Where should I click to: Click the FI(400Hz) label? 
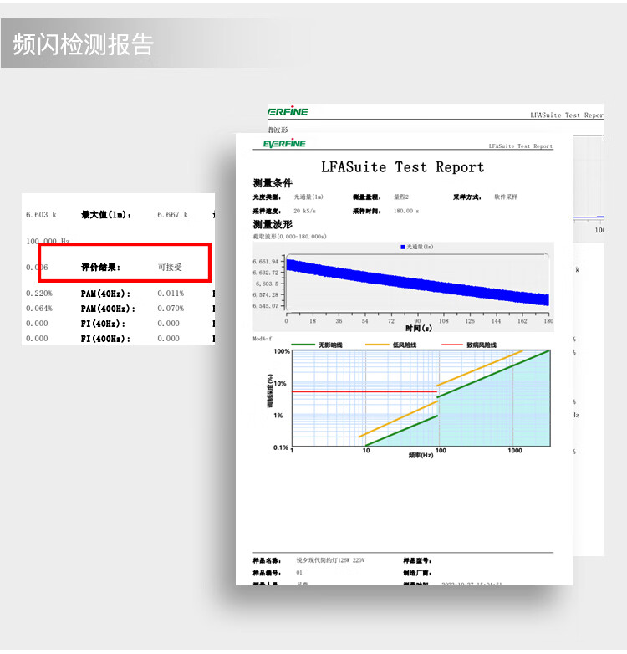[x=105, y=339]
